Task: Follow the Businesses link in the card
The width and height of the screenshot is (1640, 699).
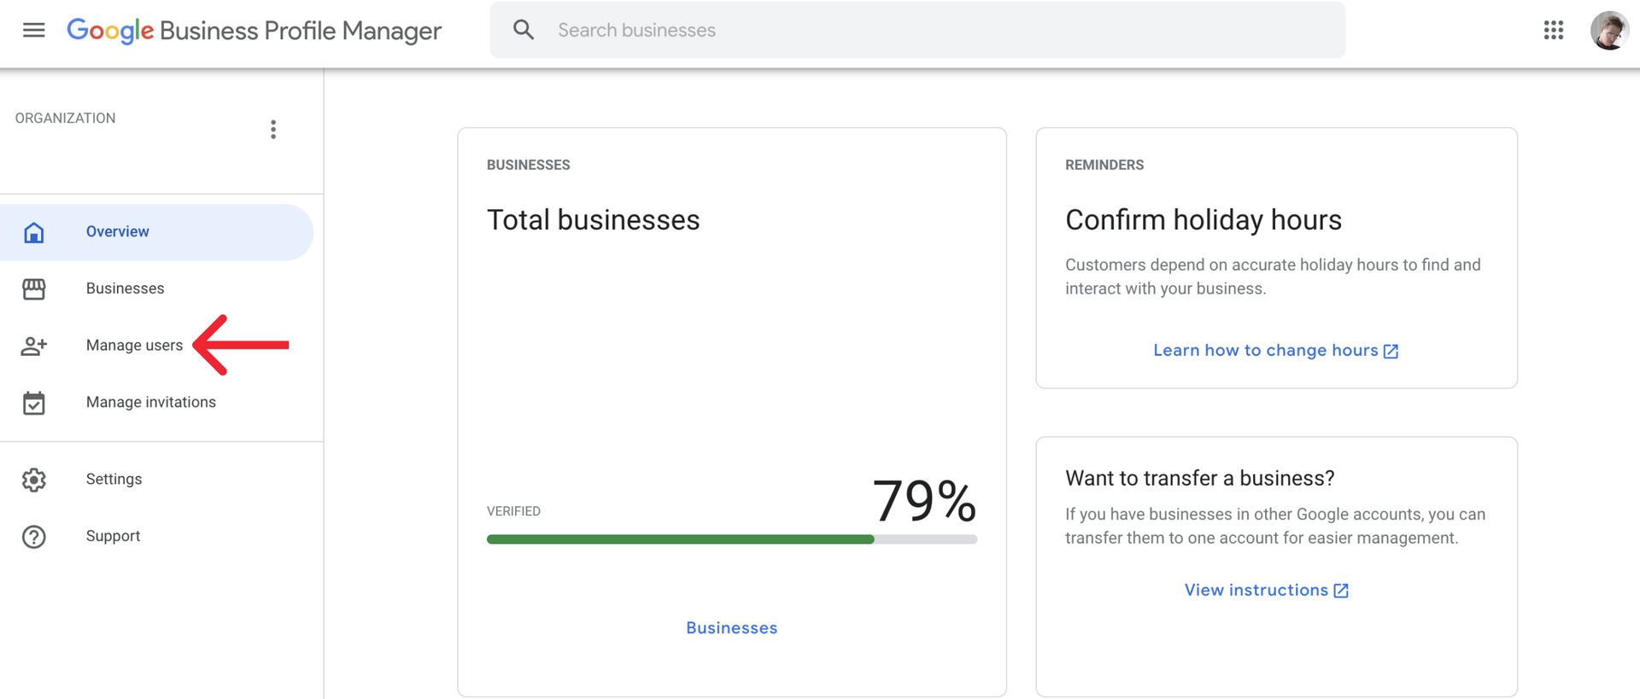Action: point(732,628)
